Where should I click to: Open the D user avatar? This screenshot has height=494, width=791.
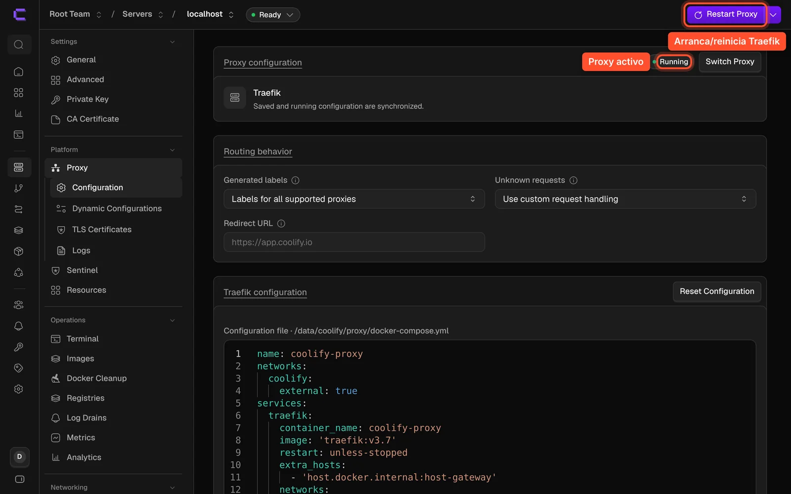(x=19, y=457)
